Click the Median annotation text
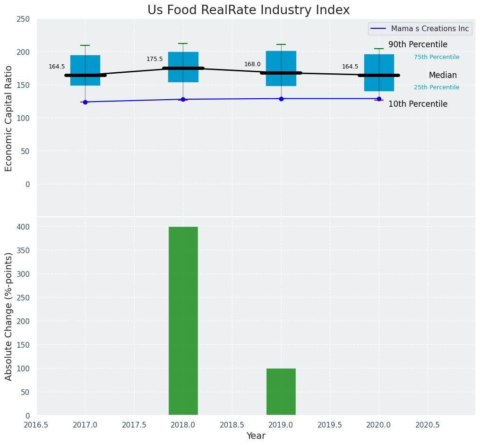The width and height of the screenshot is (480, 445). [443, 75]
